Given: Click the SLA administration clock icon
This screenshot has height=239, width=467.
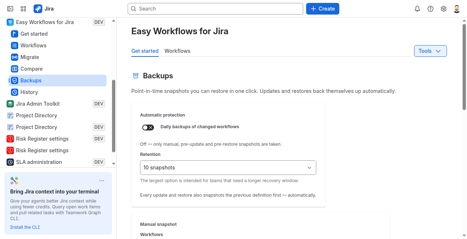Looking at the screenshot, I should tap(10, 162).
